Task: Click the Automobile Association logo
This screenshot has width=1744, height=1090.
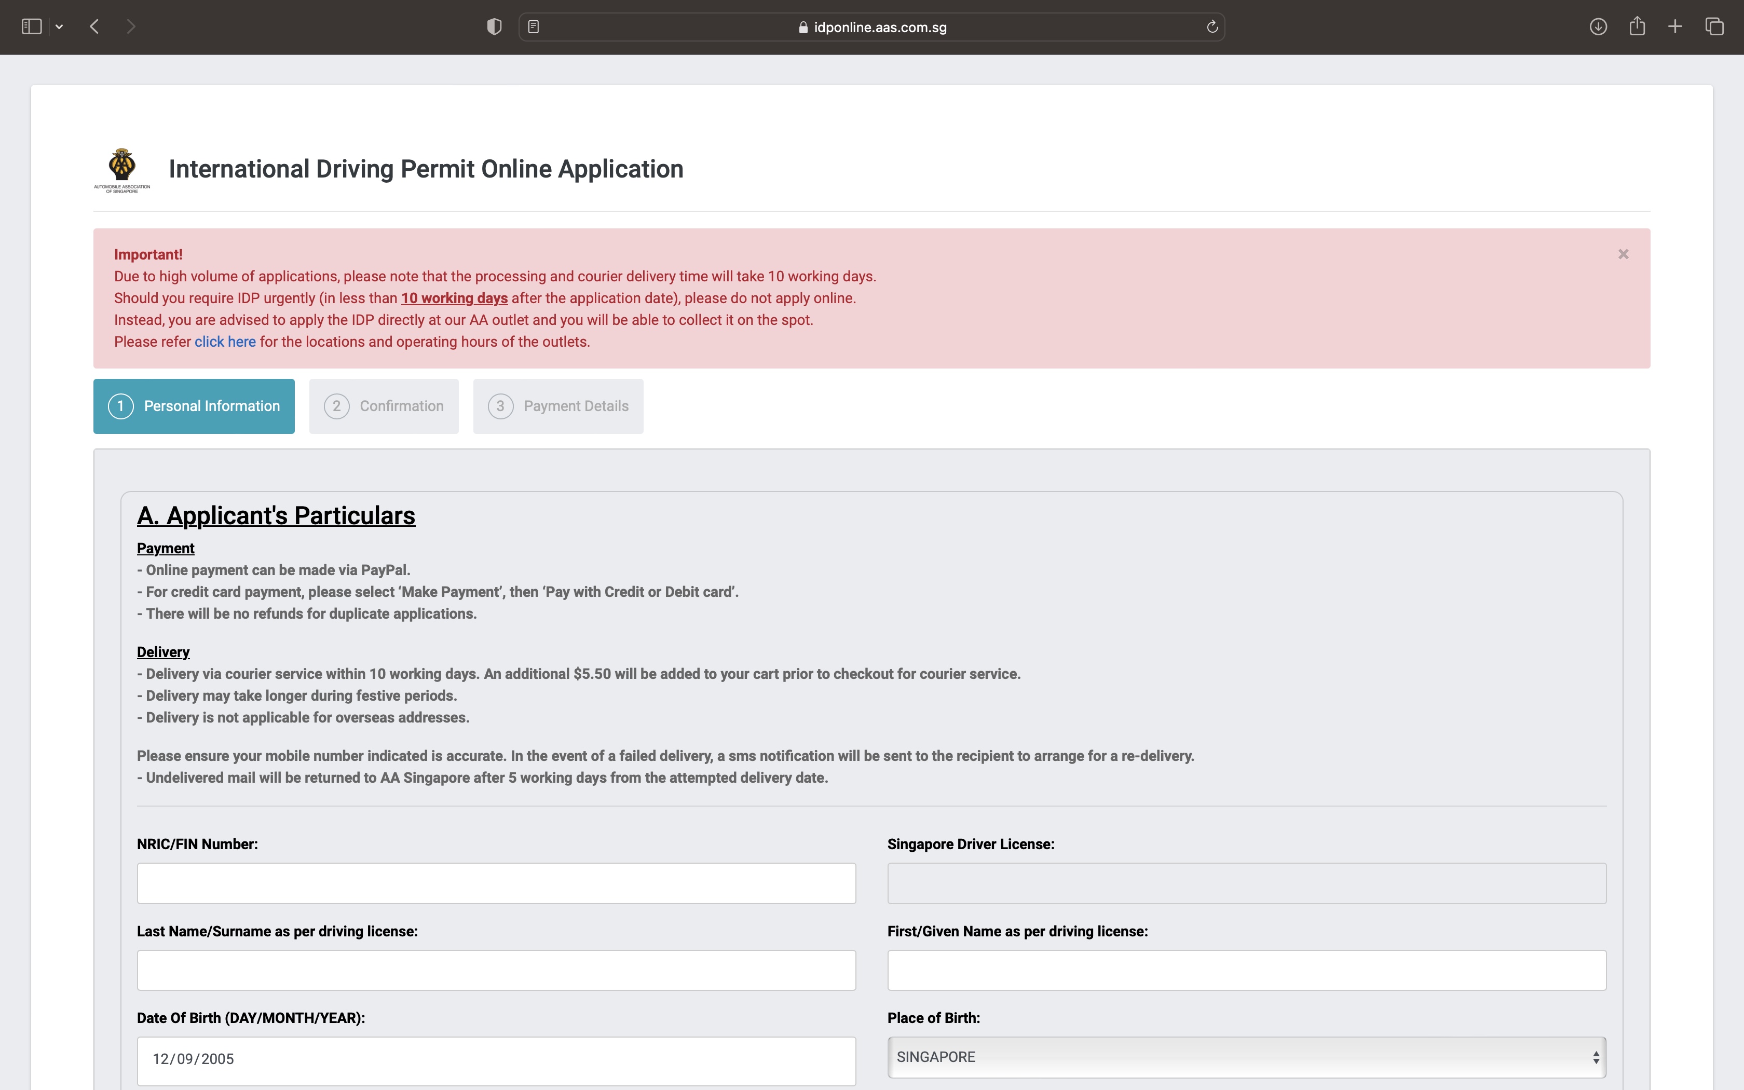Action: click(122, 170)
